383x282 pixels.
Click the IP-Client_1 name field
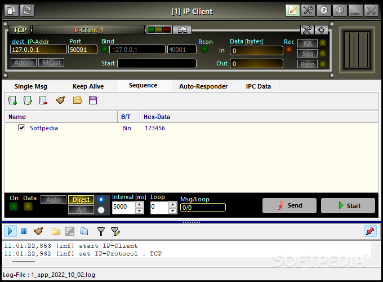click(88, 30)
